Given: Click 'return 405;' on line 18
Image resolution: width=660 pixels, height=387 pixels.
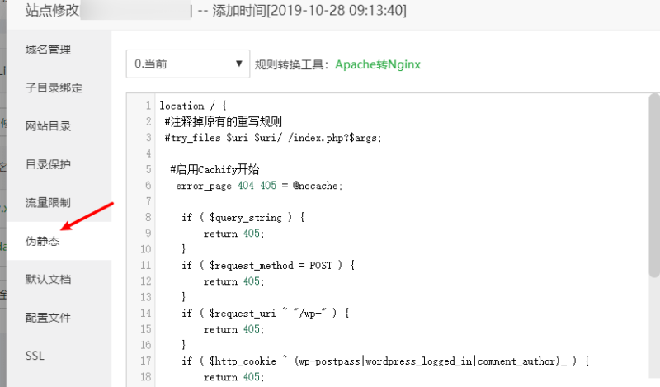Looking at the screenshot, I should (x=233, y=377).
